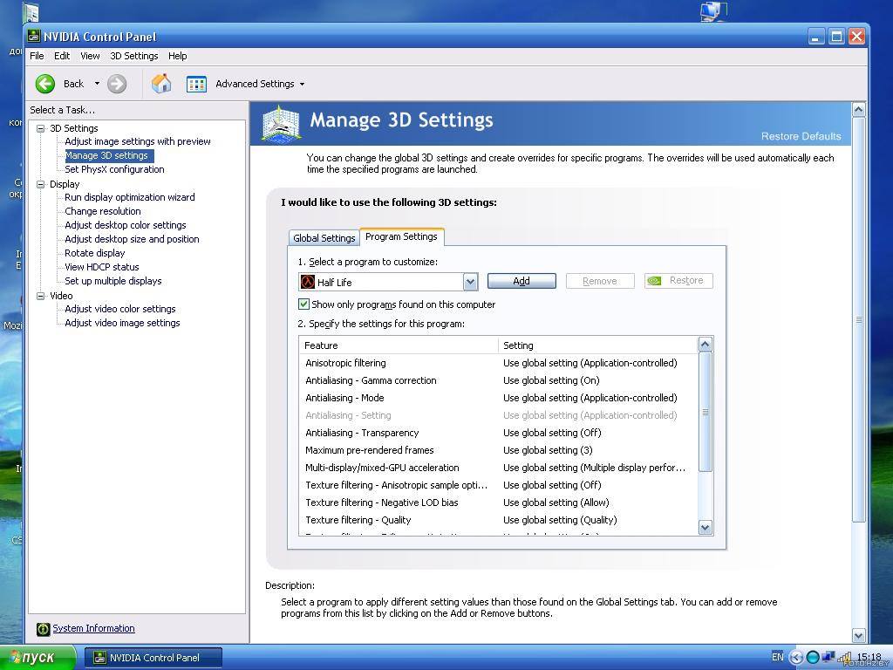This screenshot has width=893, height=670.
Task: Click NVIDIA Control Panel taskbar button
Action: click(x=153, y=658)
